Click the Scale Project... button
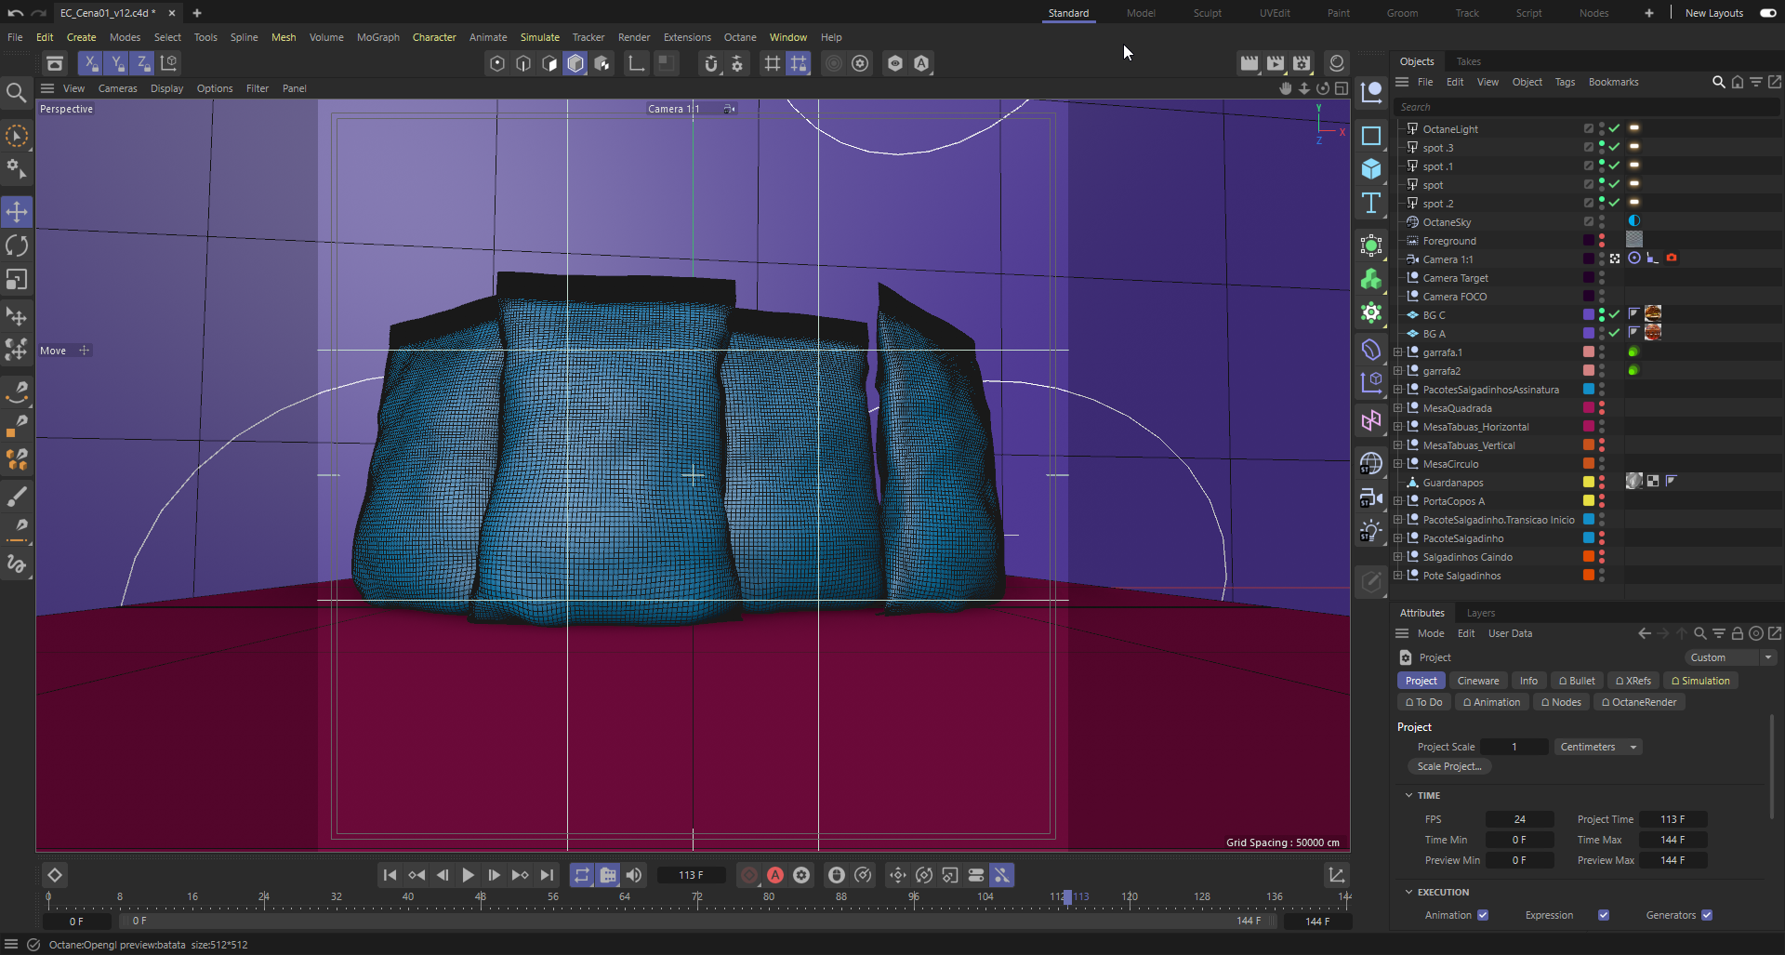 point(1448,766)
